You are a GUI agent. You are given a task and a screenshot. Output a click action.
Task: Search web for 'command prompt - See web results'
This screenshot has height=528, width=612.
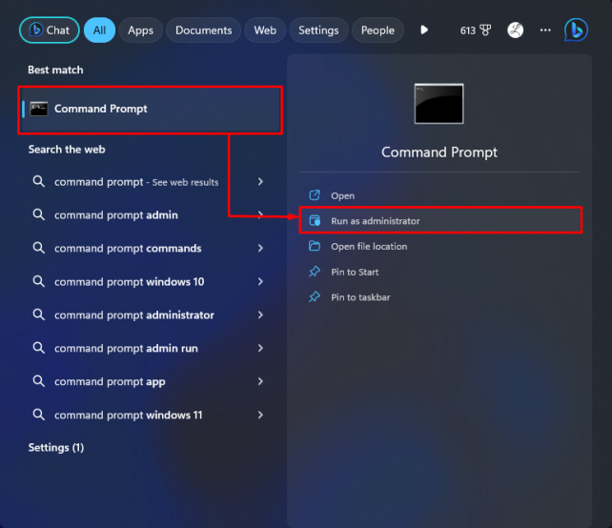(x=136, y=182)
